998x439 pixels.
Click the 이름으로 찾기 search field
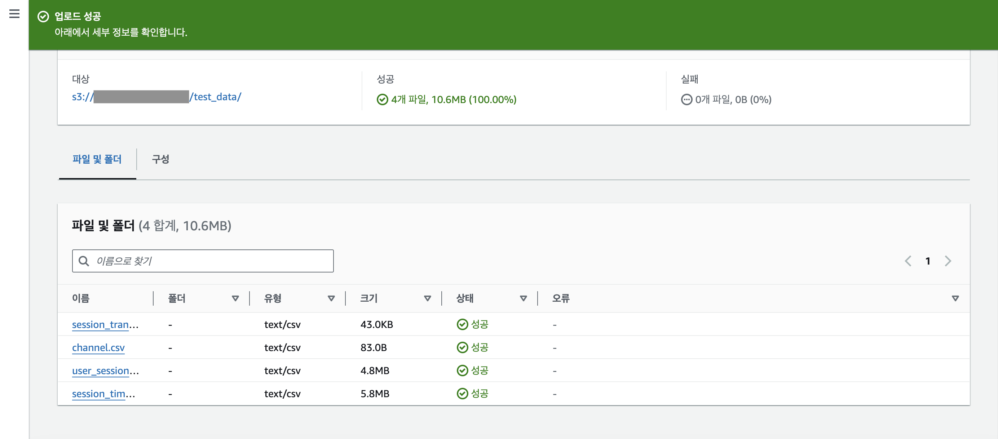pyautogui.click(x=209, y=261)
